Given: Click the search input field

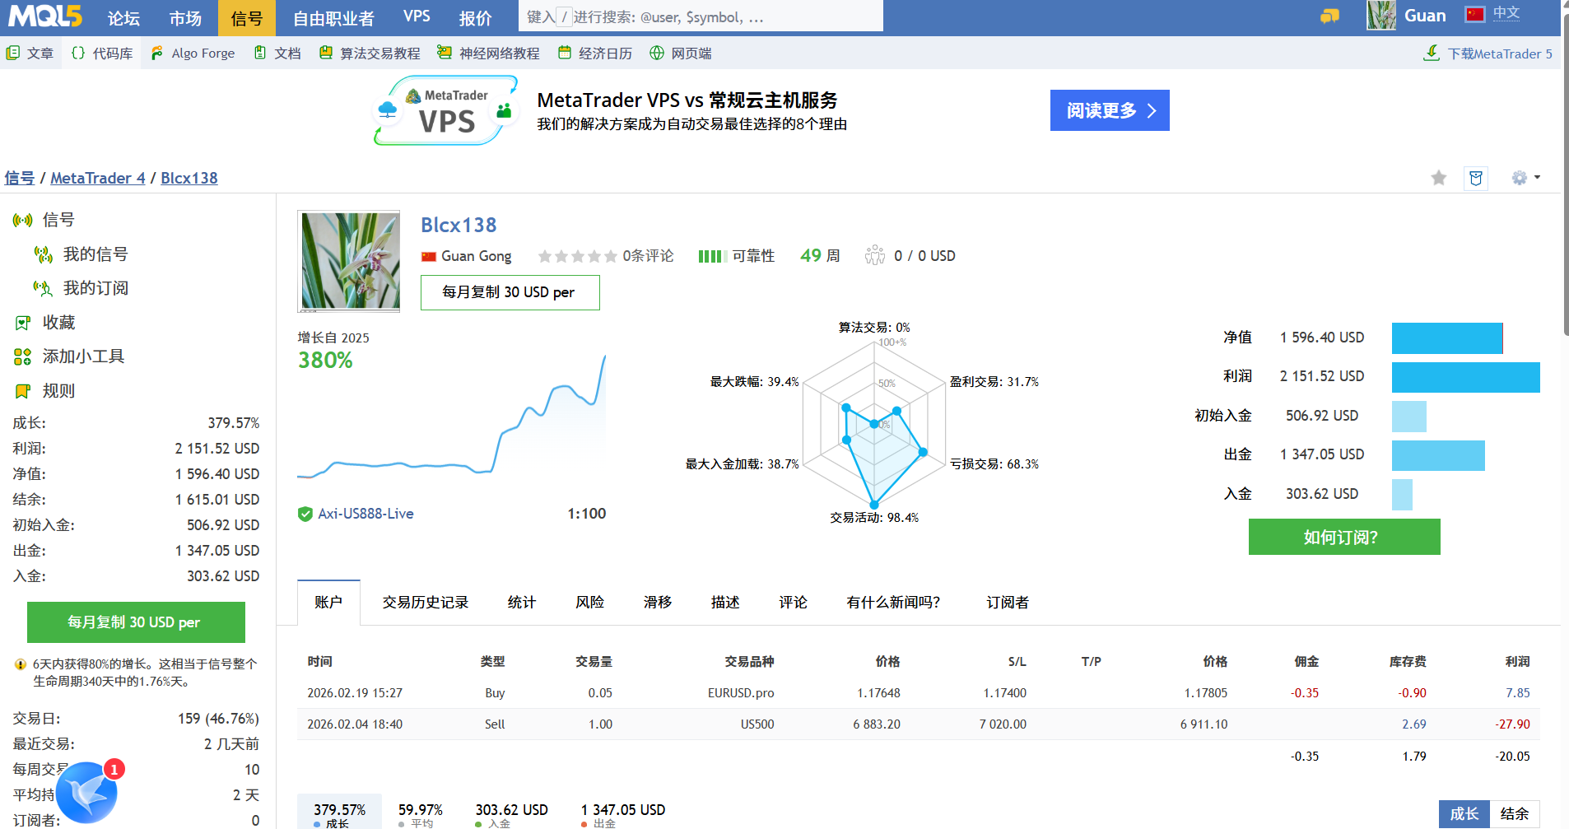Looking at the screenshot, I should tap(700, 16).
